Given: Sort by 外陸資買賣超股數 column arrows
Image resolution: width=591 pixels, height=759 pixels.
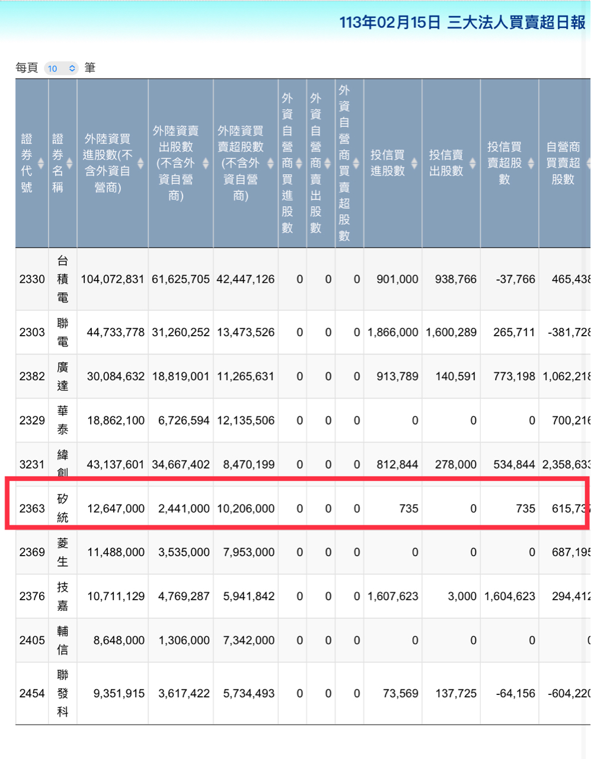Looking at the screenshot, I should click(271, 163).
